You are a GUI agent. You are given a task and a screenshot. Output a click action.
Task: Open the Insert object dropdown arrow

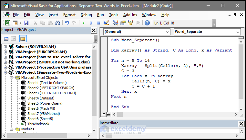click(20, 23)
